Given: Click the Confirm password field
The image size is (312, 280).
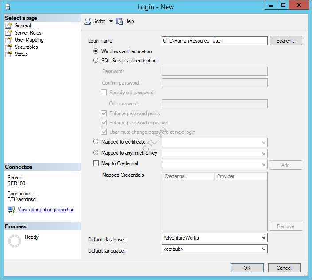Looking at the screenshot, I should (x=214, y=83).
